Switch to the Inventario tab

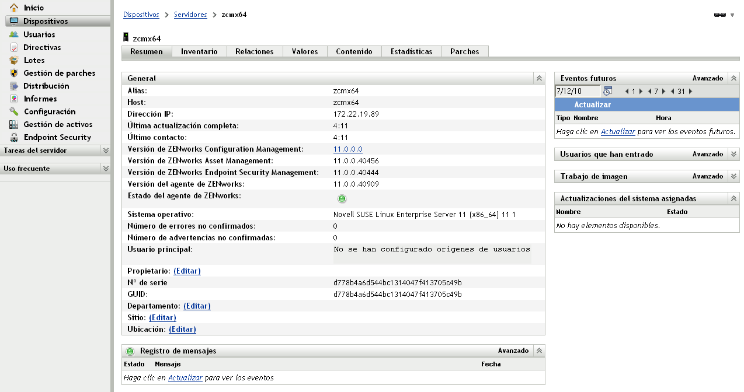(199, 51)
